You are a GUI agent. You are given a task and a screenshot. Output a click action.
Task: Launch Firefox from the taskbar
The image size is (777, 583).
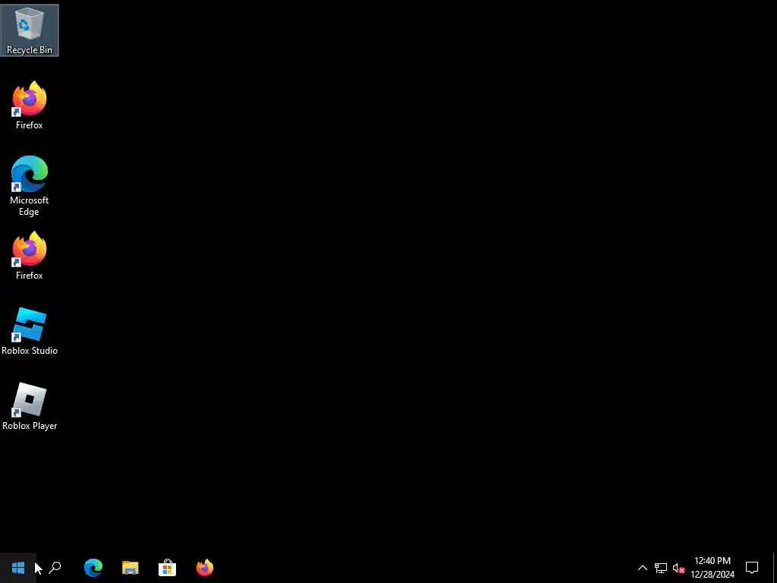click(205, 568)
